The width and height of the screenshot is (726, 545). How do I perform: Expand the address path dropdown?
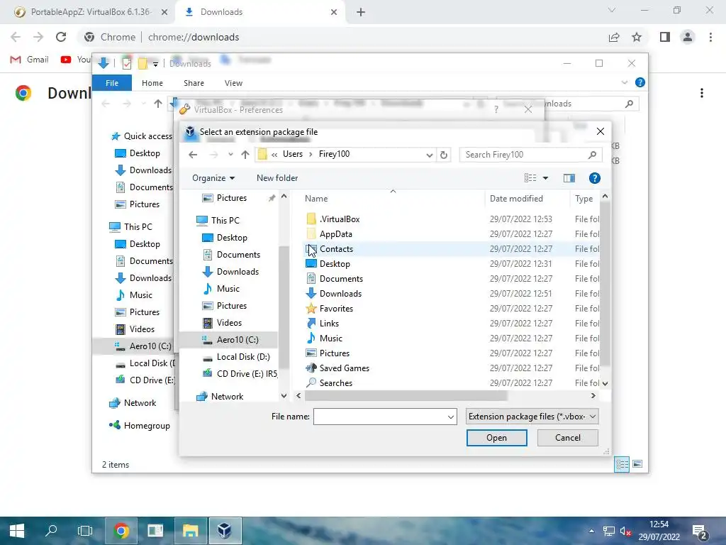pyautogui.click(x=429, y=155)
